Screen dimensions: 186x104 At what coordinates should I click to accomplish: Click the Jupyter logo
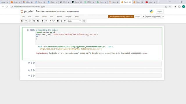(x=27, y=12)
